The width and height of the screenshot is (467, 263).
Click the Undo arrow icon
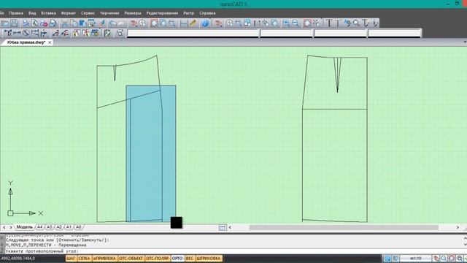(x=112, y=23)
